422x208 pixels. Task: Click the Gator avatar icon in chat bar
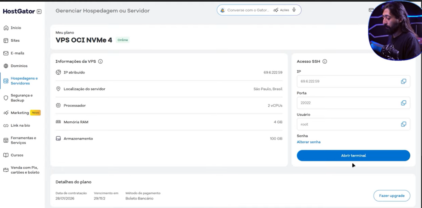tap(222, 10)
